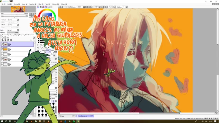Select the orange Layer 3 row
This screenshot has height=123, width=219.
pos(17,49)
